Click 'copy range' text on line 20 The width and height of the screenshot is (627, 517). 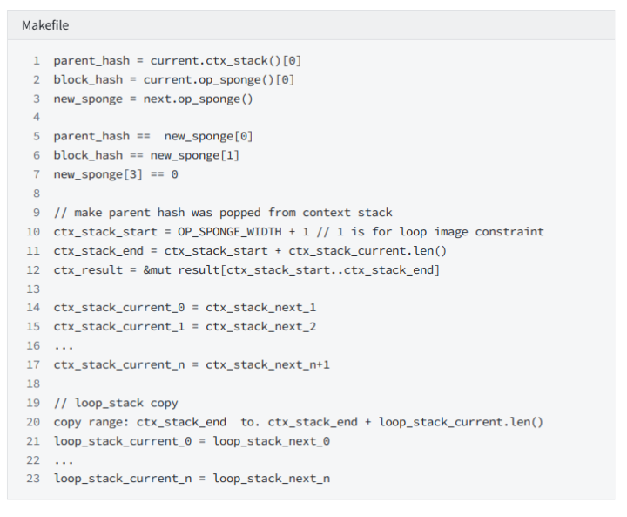91,422
